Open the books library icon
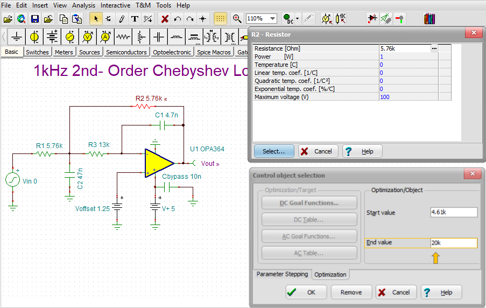The image size is (486, 308). (429, 19)
